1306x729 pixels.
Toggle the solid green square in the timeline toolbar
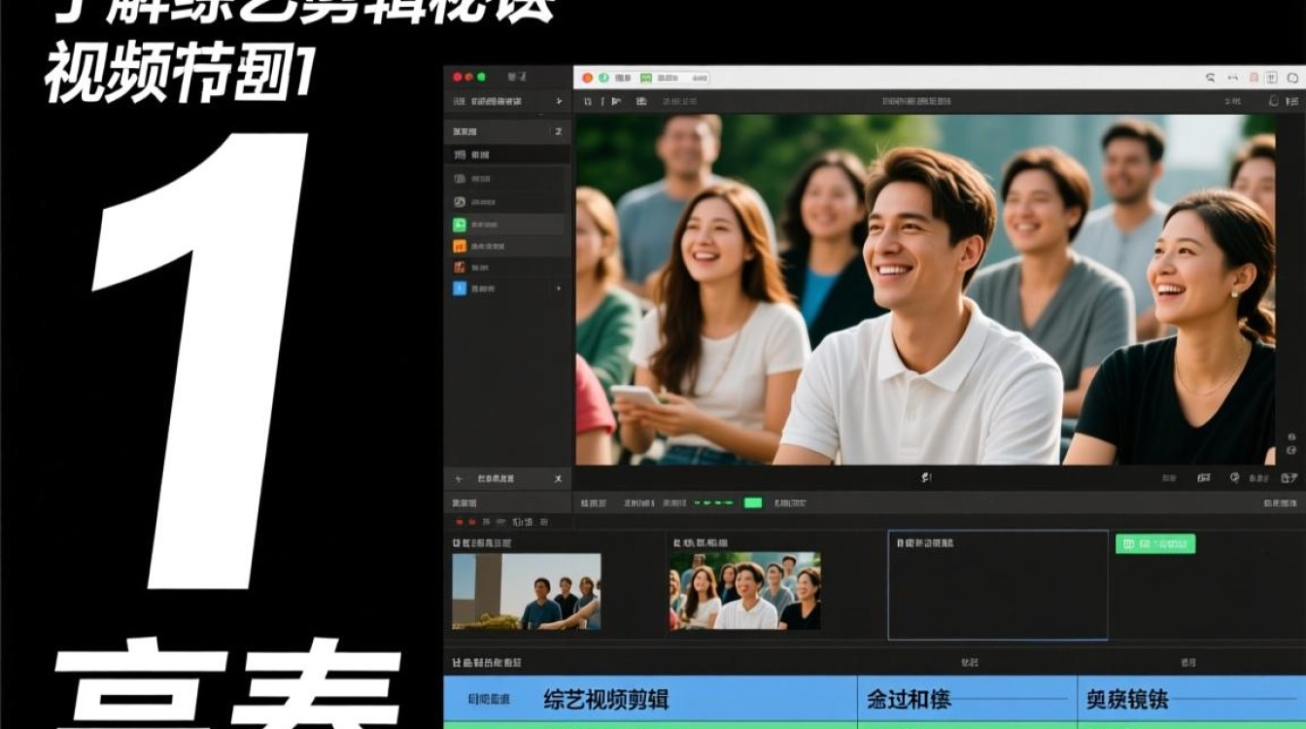coord(753,503)
